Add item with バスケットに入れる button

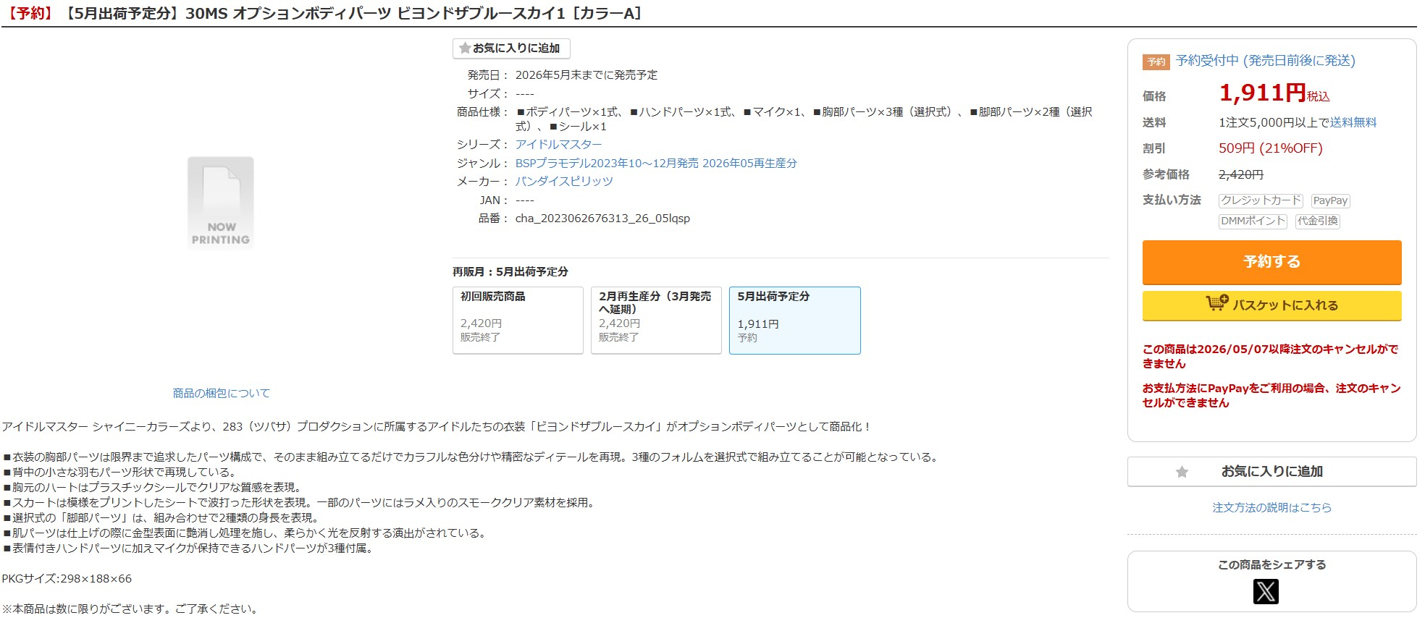pos(1271,305)
